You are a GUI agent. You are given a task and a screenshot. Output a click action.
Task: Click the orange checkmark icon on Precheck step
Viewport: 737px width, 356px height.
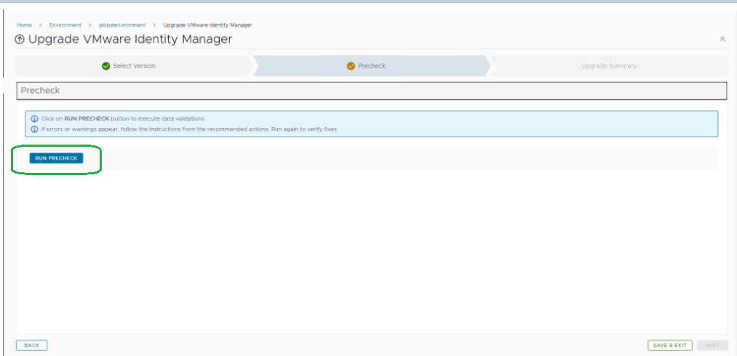[351, 66]
